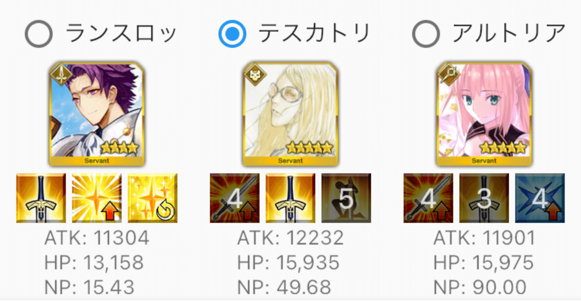Tap Tezcatlipoca's kneeling figure skill showing 5
581x304 pixels.
tap(346, 198)
